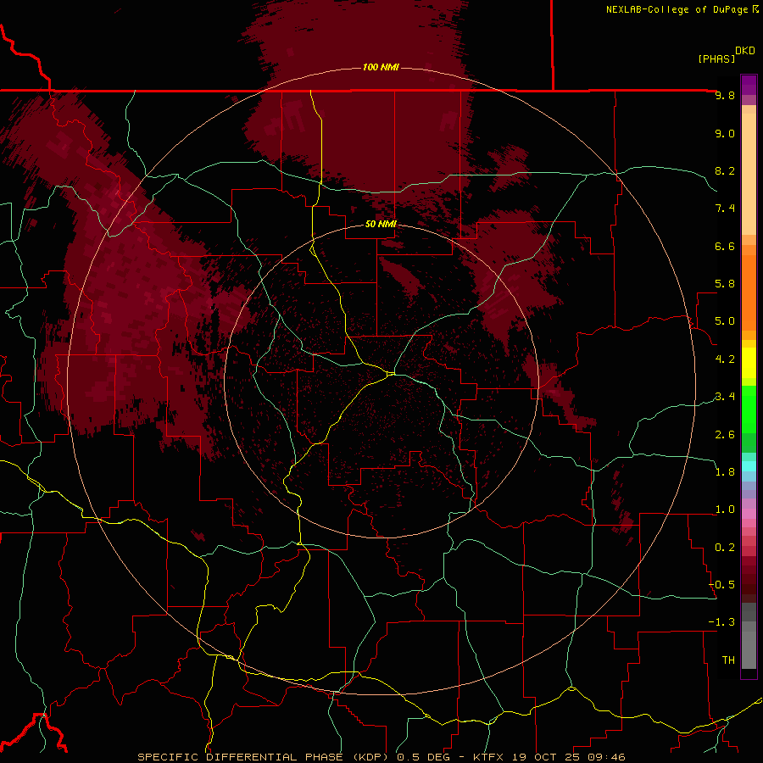Click the gray segment of color scale

click(749, 638)
